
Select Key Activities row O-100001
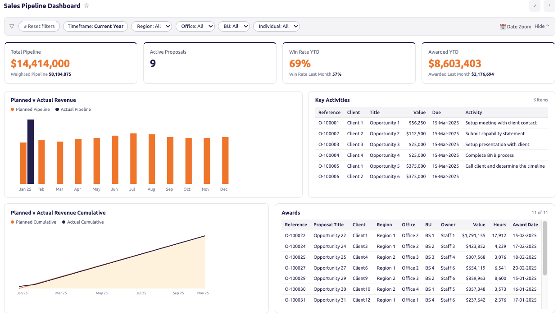click(431, 123)
